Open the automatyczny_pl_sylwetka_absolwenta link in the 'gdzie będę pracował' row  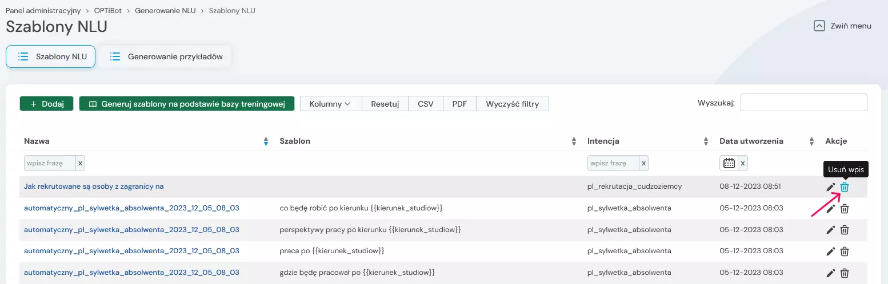[131, 273]
